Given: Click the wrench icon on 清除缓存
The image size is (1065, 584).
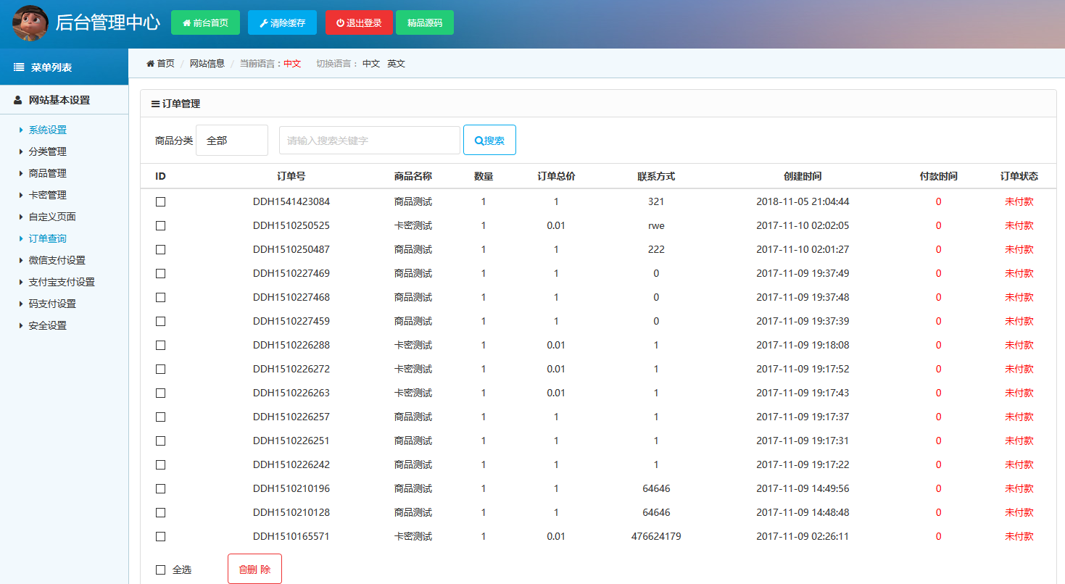Looking at the screenshot, I should coord(263,23).
